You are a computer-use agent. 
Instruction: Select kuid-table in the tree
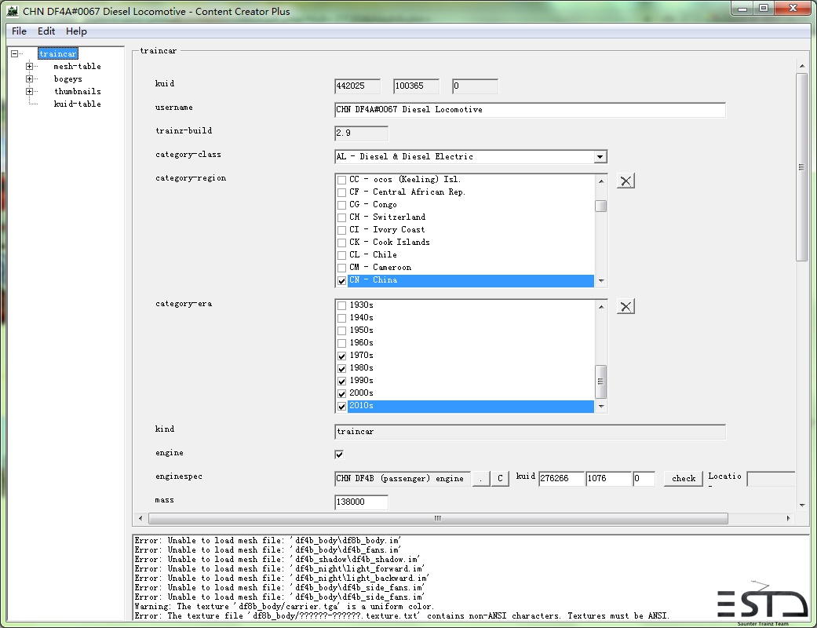pyautogui.click(x=77, y=104)
